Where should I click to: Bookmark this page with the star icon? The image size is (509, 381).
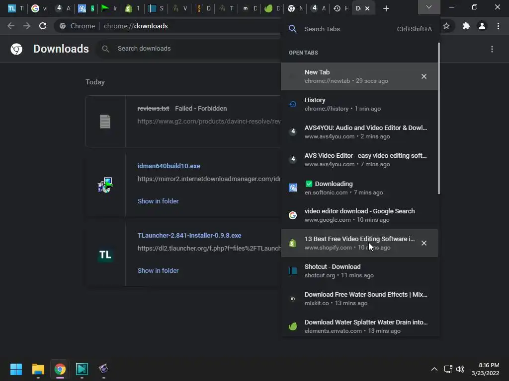(x=446, y=26)
